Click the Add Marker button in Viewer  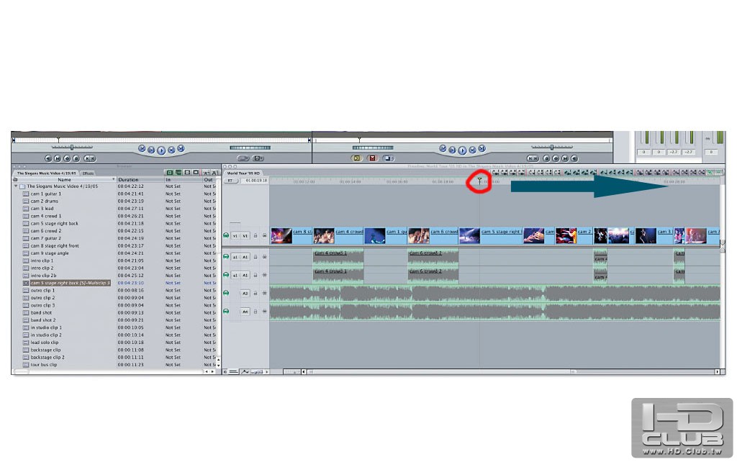[x=76, y=159]
